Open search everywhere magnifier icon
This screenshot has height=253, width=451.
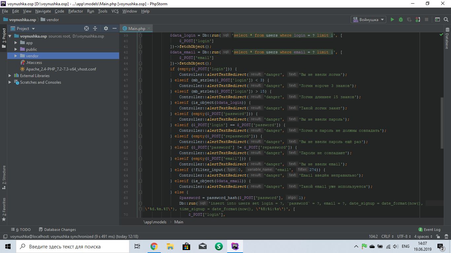pyautogui.click(x=446, y=20)
